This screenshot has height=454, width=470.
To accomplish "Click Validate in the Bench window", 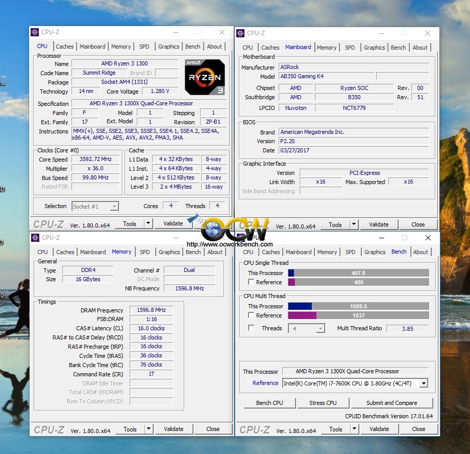I will pos(379,429).
